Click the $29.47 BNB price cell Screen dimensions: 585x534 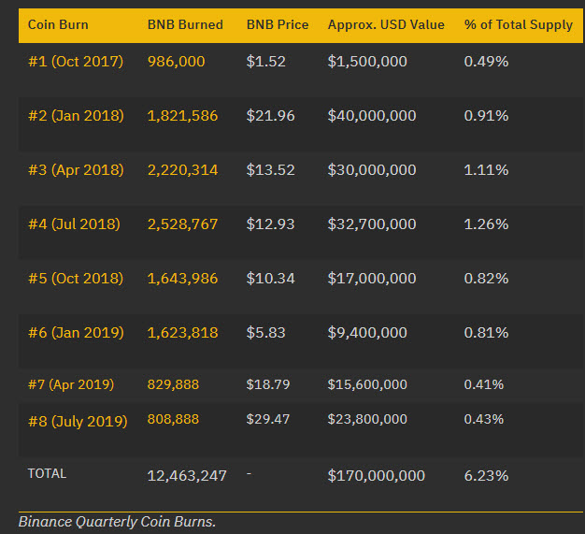click(268, 419)
